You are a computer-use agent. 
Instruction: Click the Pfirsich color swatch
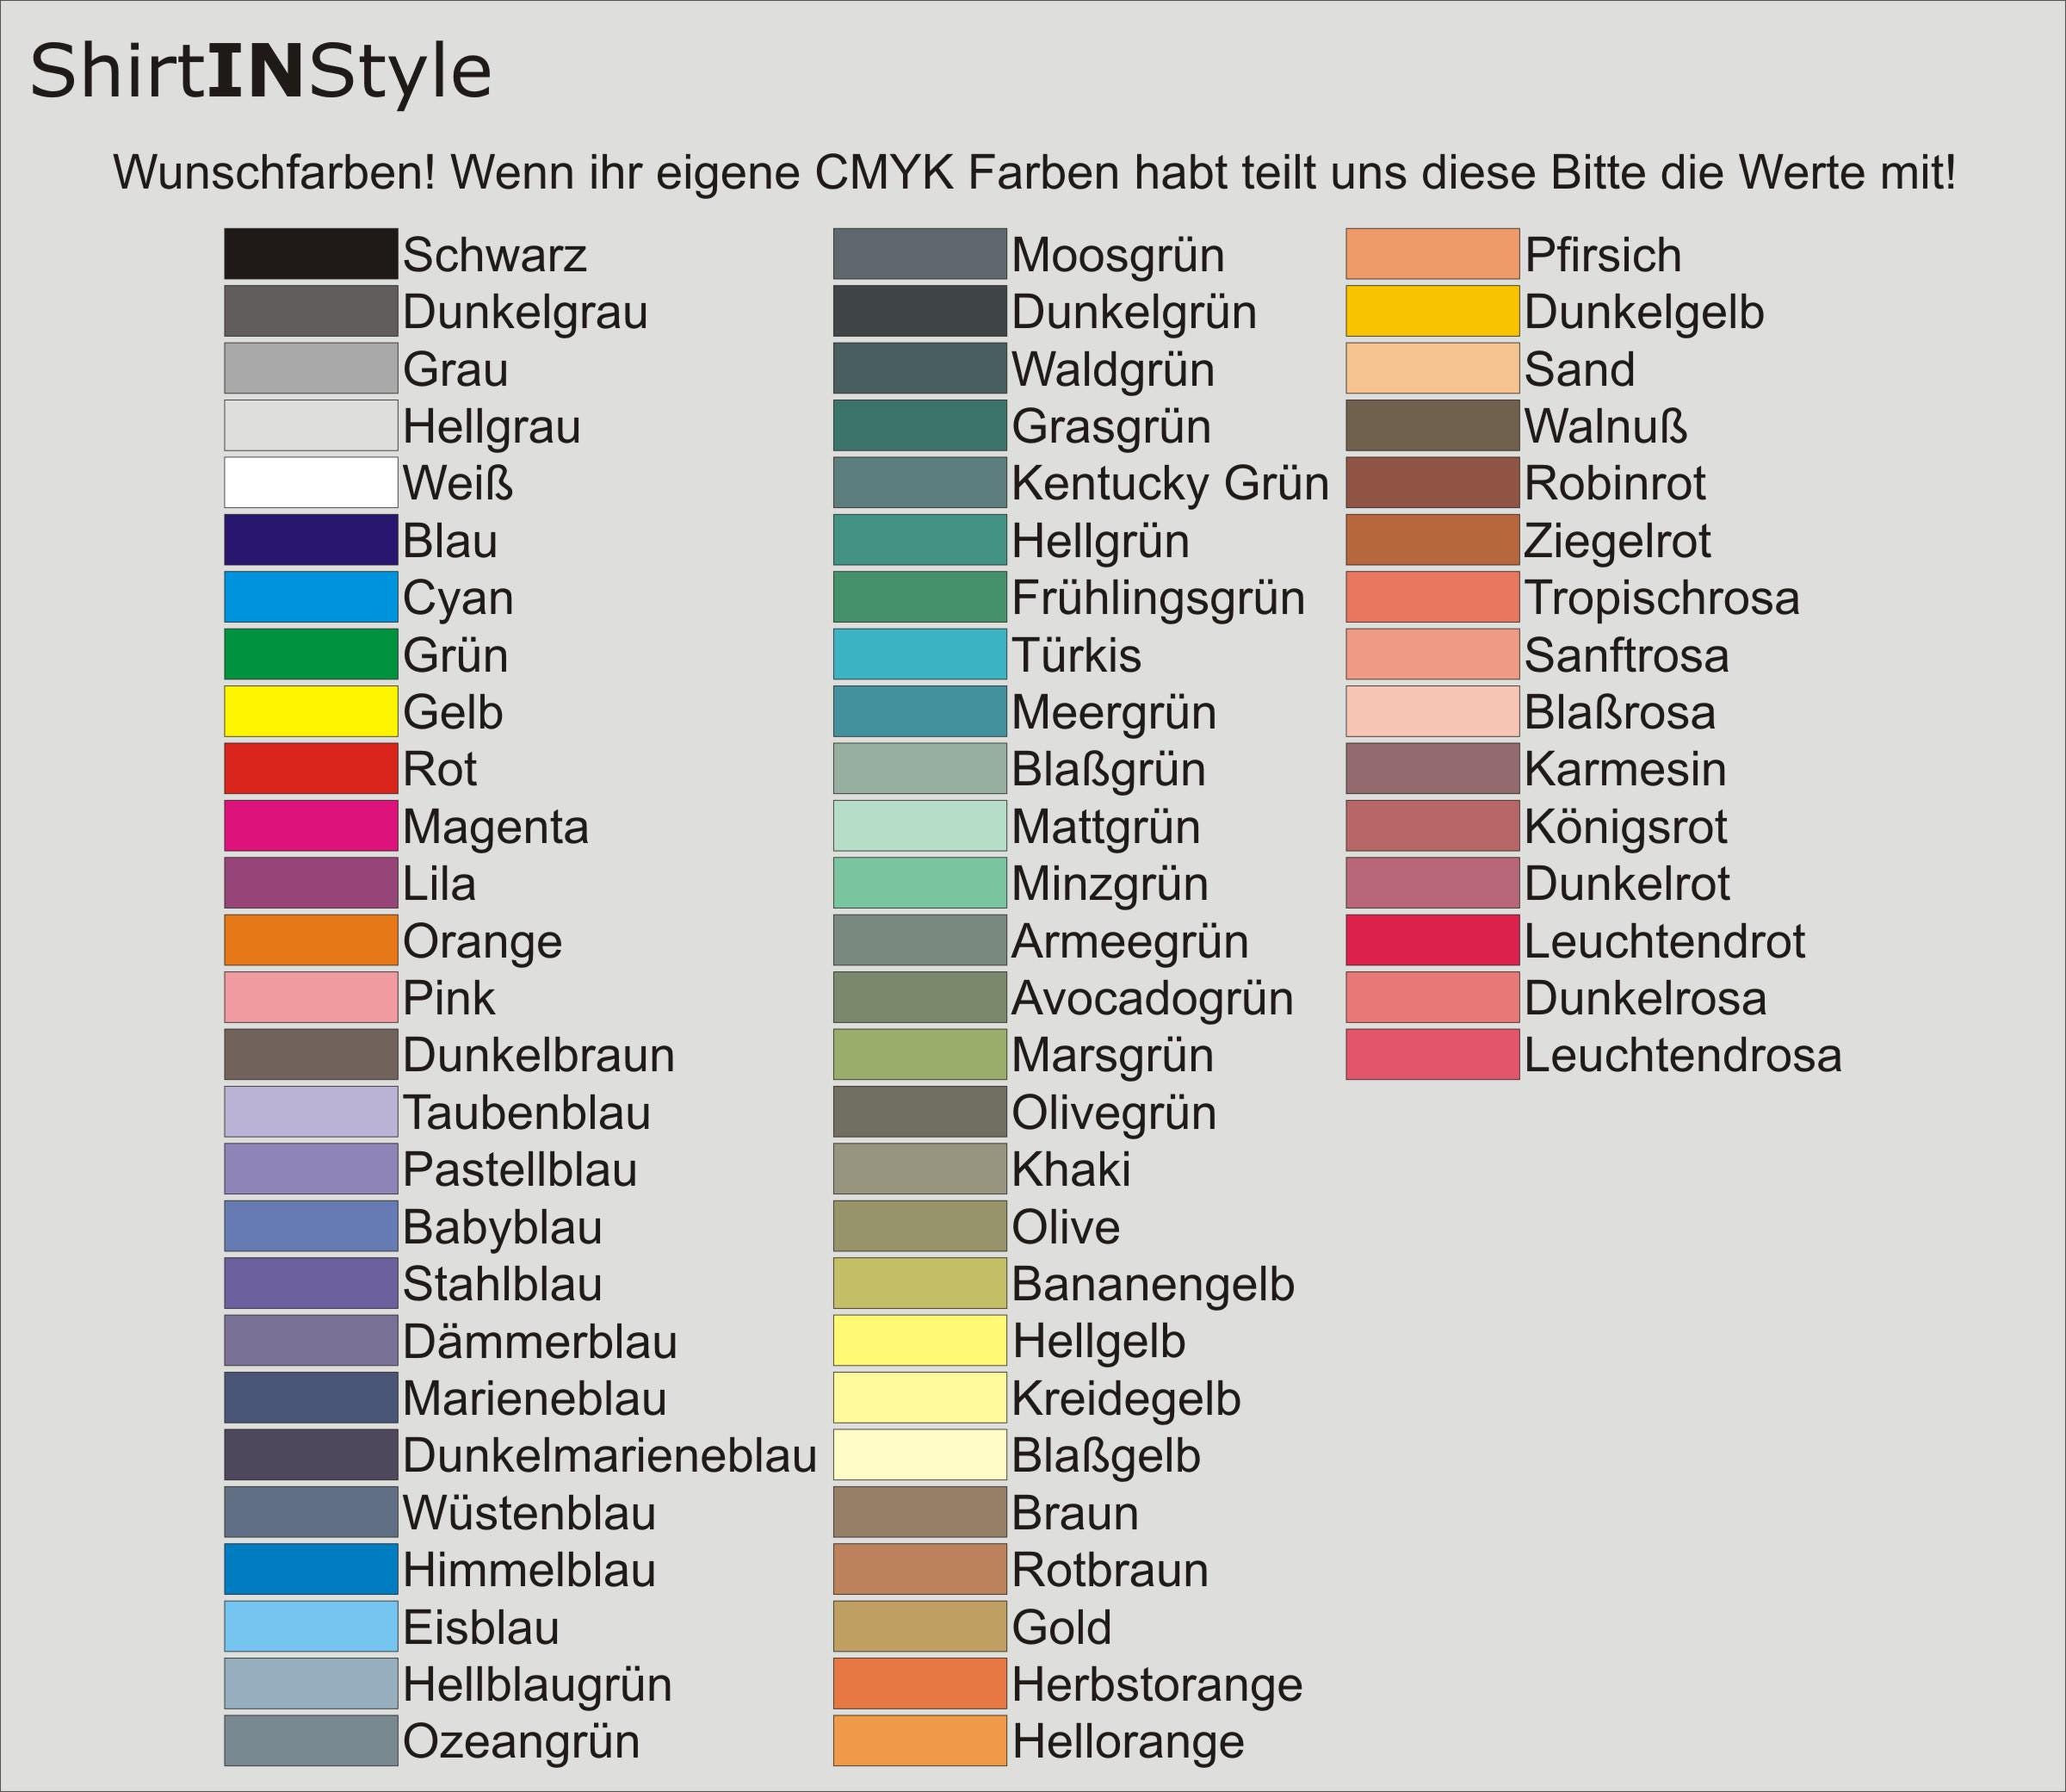(x=1432, y=254)
